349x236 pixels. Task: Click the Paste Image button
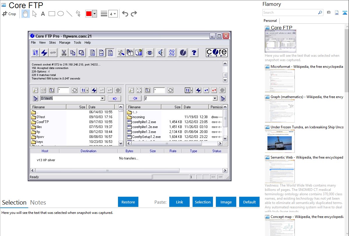pos(226,202)
